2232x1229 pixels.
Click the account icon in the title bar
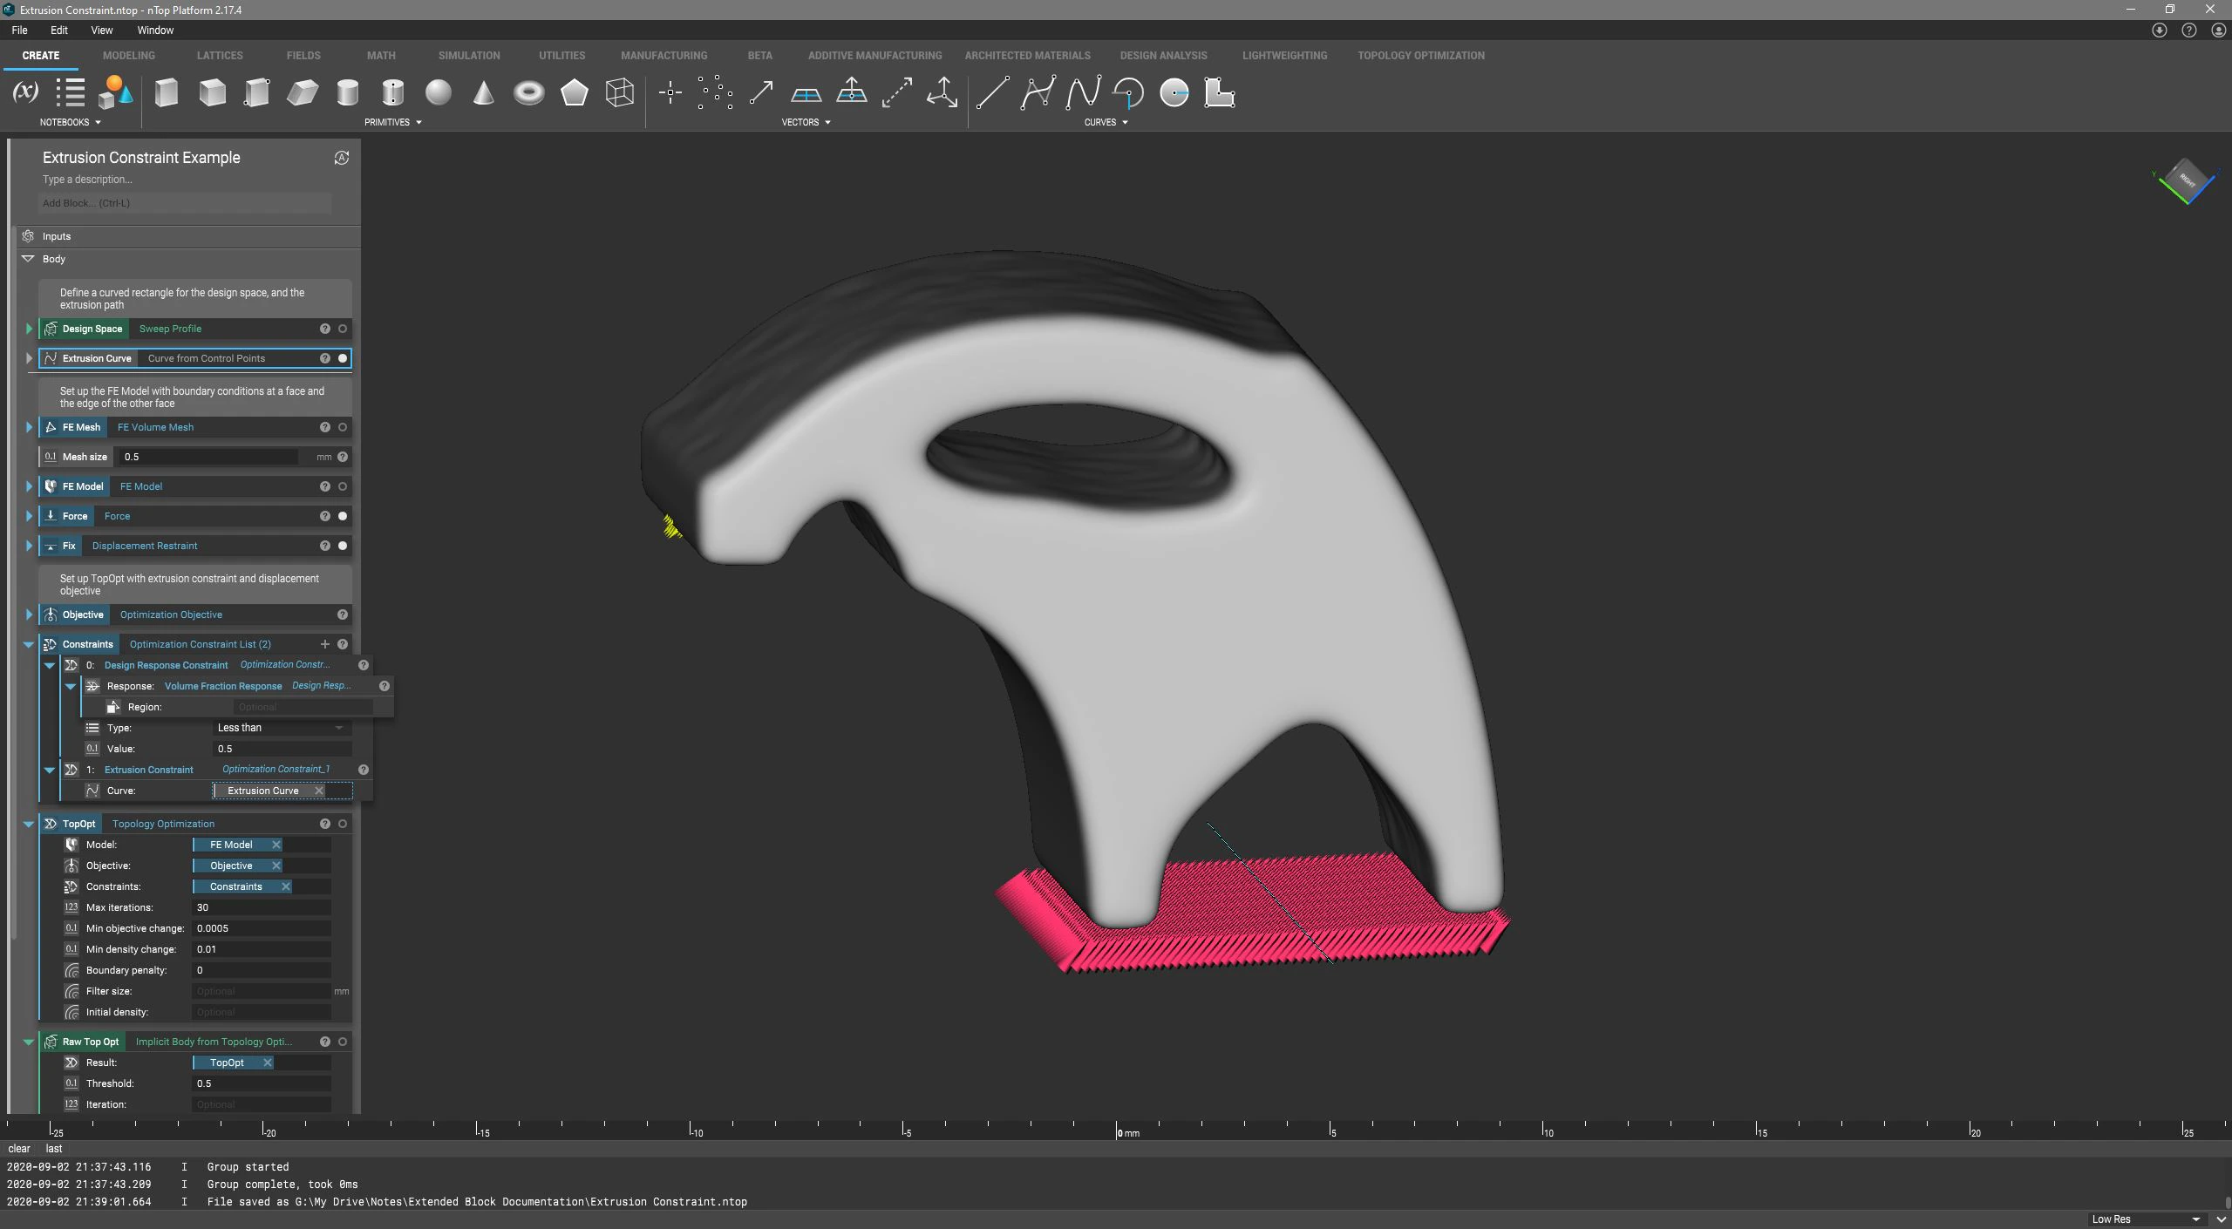point(2219,30)
